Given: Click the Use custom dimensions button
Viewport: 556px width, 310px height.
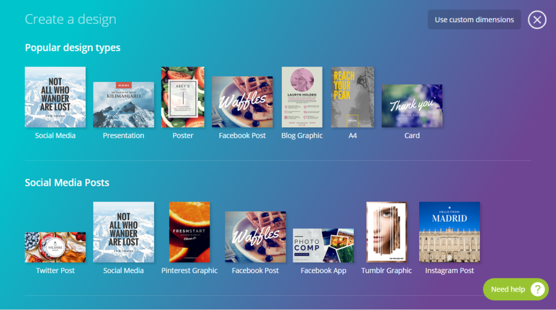Looking at the screenshot, I should [474, 20].
